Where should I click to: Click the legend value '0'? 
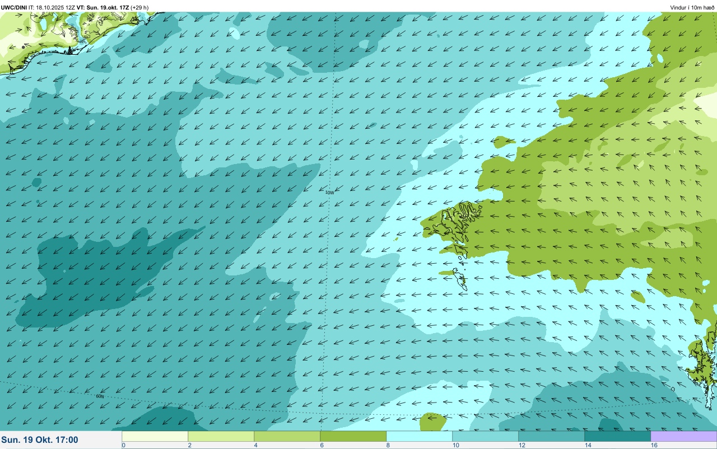point(123,445)
